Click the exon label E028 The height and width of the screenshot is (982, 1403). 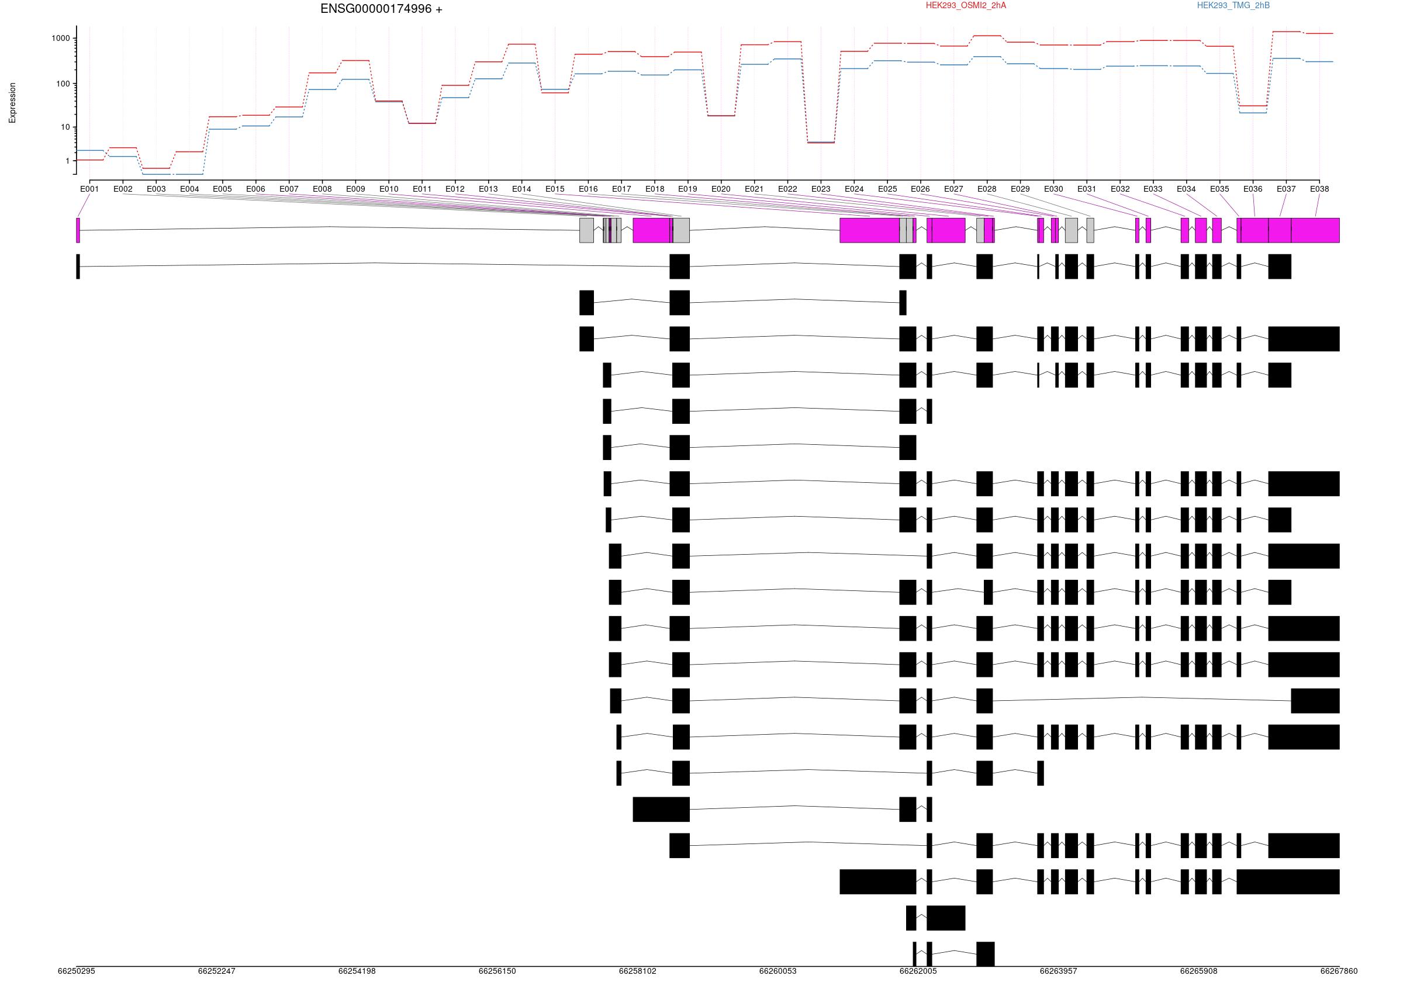987,189
